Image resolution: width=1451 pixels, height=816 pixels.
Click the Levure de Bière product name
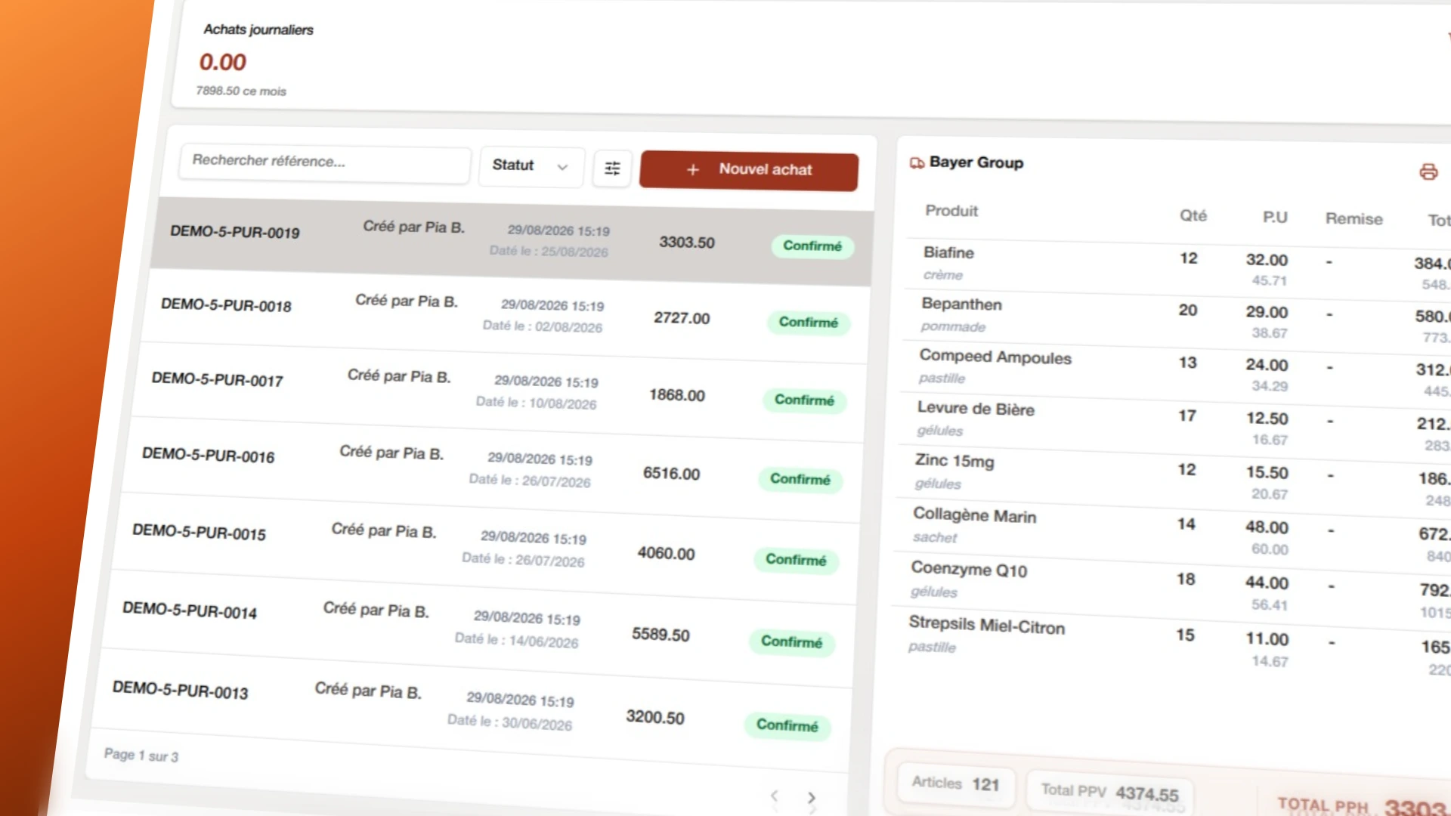pyautogui.click(x=976, y=409)
